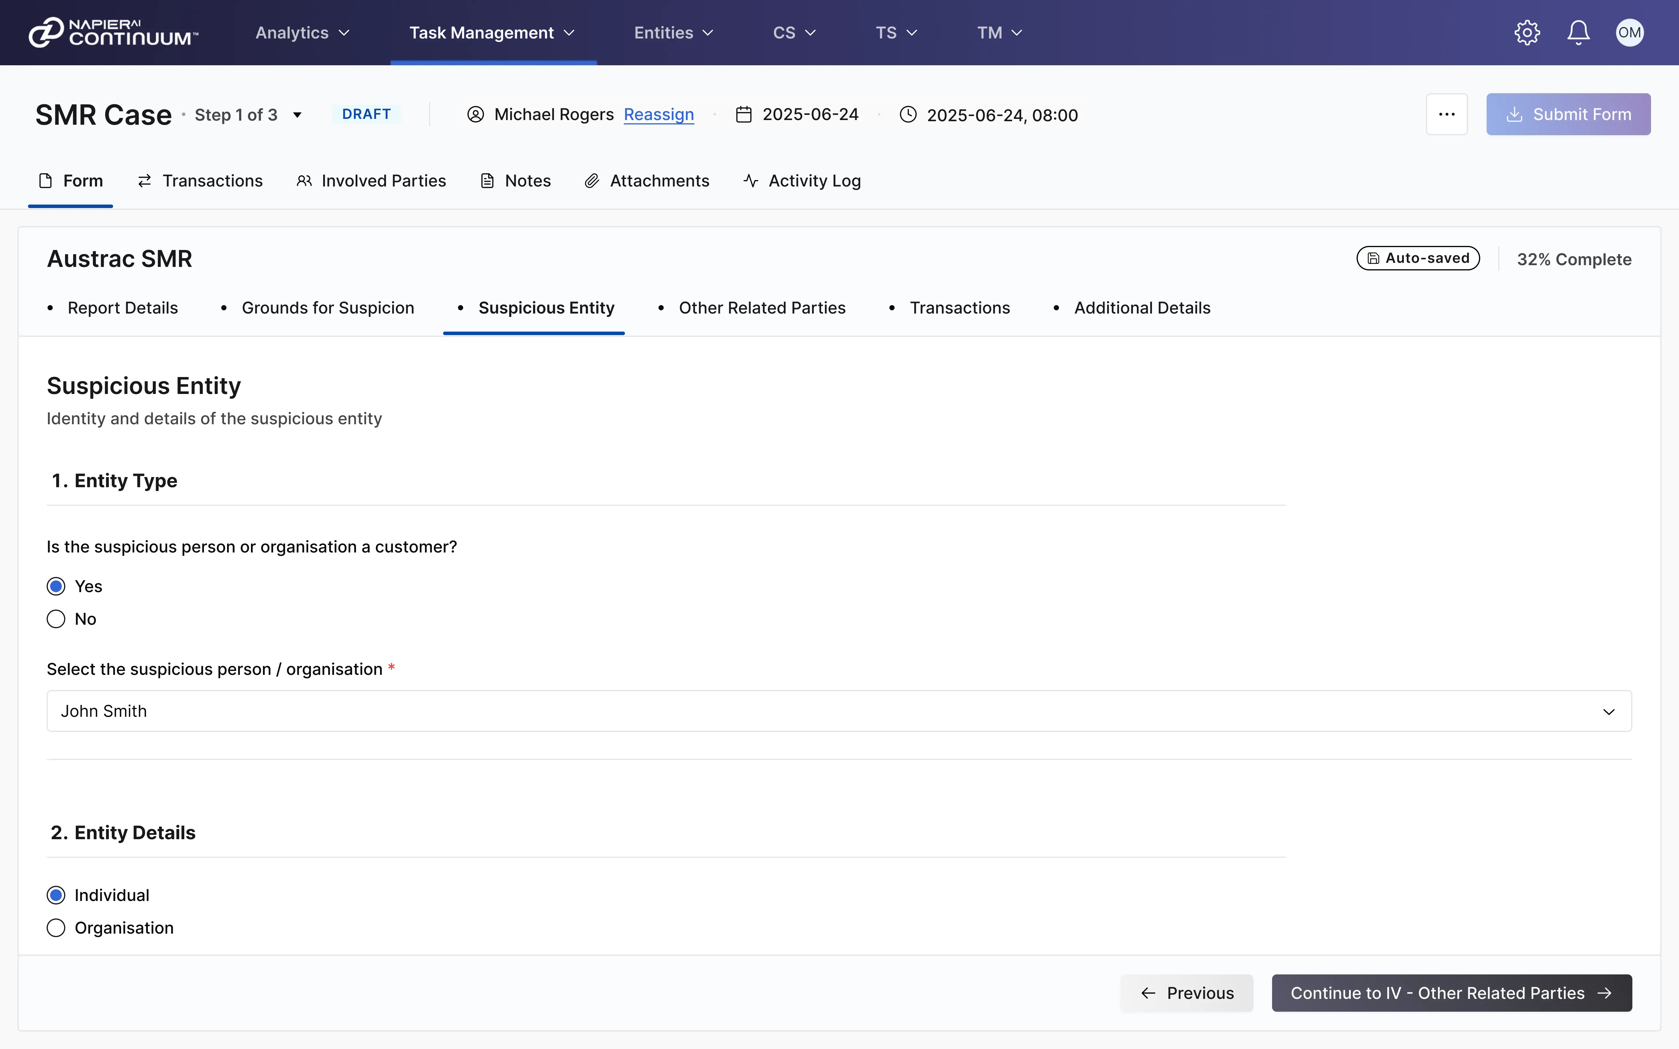The width and height of the screenshot is (1679, 1049).
Task: Open the three-dots more options button
Action: (x=1447, y=115)
